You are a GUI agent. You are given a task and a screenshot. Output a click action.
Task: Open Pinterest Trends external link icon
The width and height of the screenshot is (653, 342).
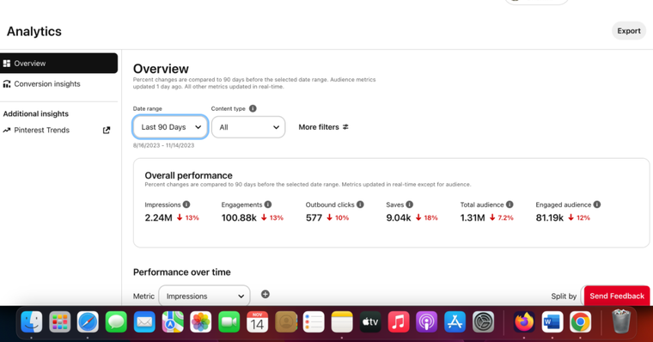(107, 130)
